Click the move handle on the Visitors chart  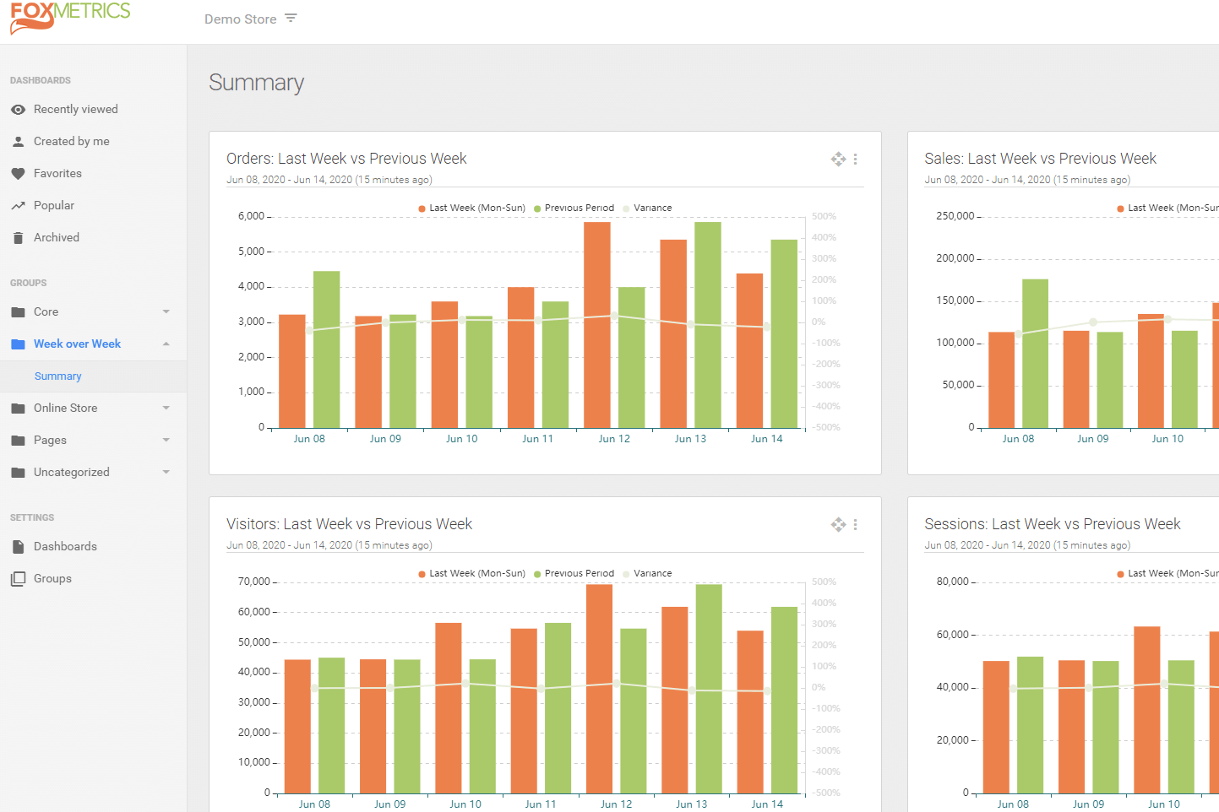pos(838,524)
